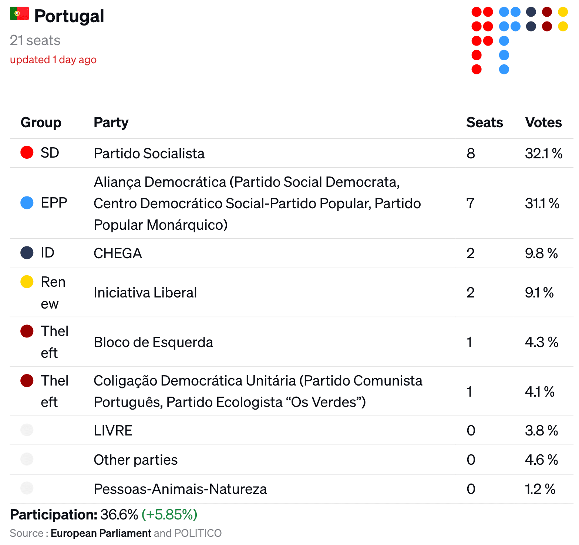Click the red SD group dot
579x545 pixels.
click(27, 152)
